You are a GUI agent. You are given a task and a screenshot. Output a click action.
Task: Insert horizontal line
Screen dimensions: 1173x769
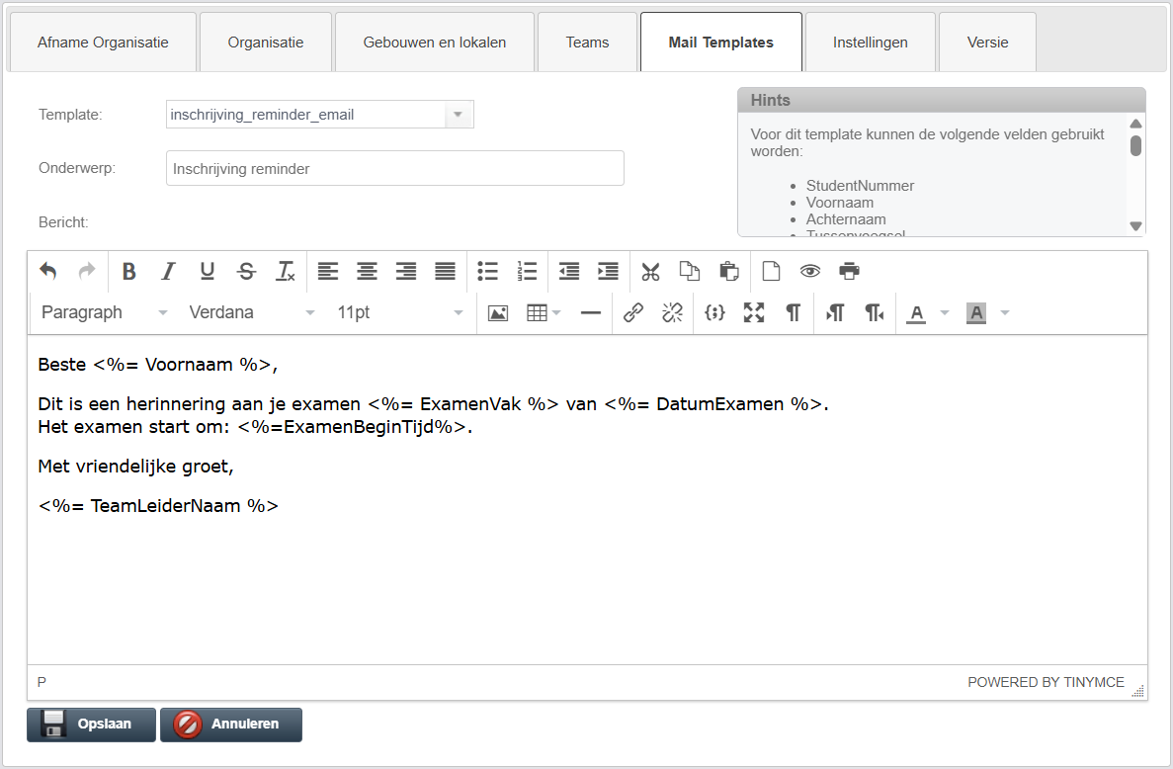tap(591, 312)
